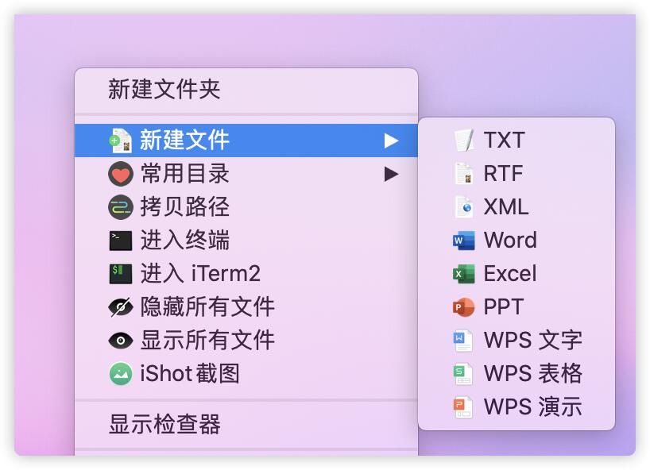
Task: Click the RTF file icon
Action: pos(464,174)
